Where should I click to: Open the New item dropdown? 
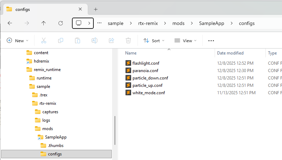tap(17, 41)
